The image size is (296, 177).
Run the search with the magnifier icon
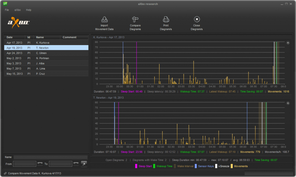(84, 164)
